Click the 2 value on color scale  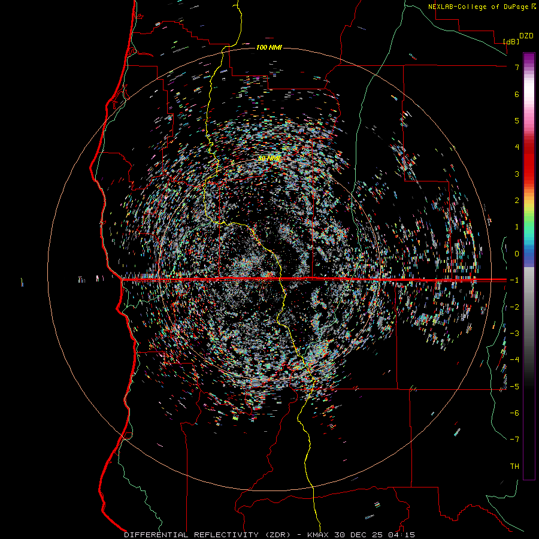point(517,201)
